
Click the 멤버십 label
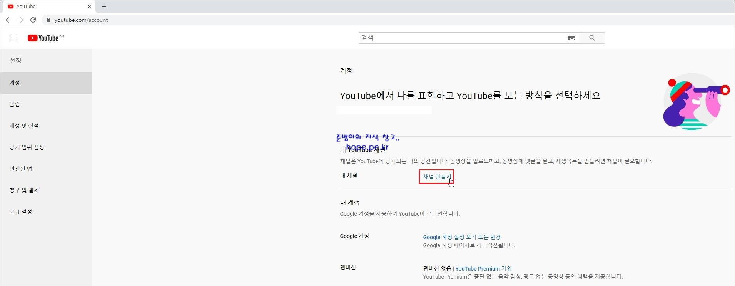click(x=348, y=268)
